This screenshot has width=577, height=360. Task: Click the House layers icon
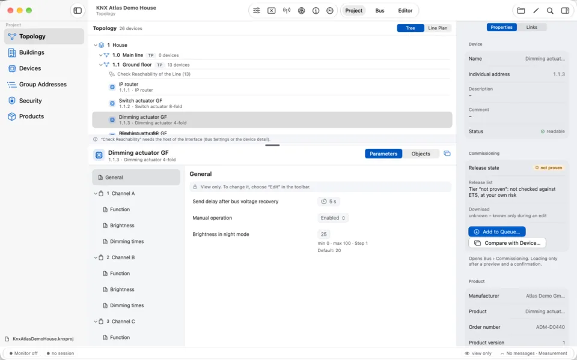(101, 45)
